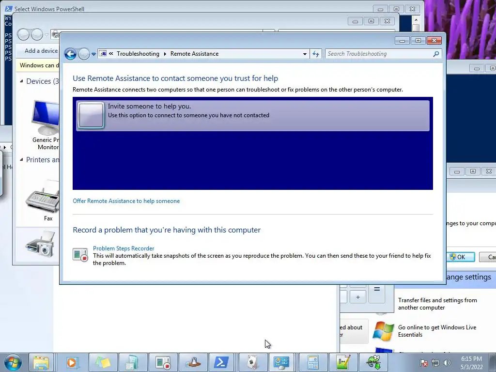Click the volume speaker tray icon
This screenshot has width=496, height=372.
(x=447, y=363)
